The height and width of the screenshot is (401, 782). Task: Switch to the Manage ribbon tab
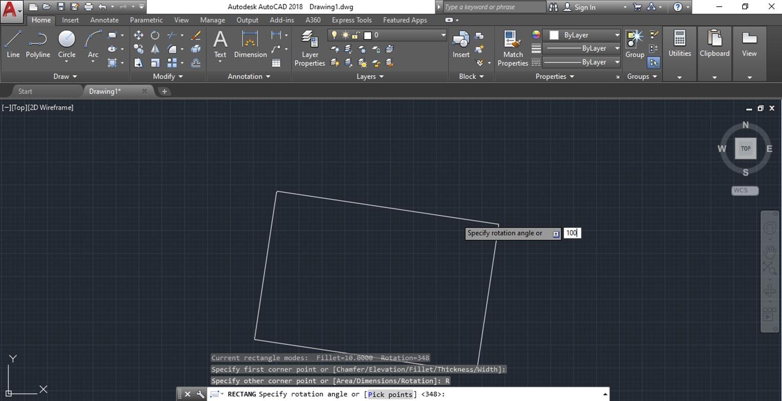click(212, 20)
